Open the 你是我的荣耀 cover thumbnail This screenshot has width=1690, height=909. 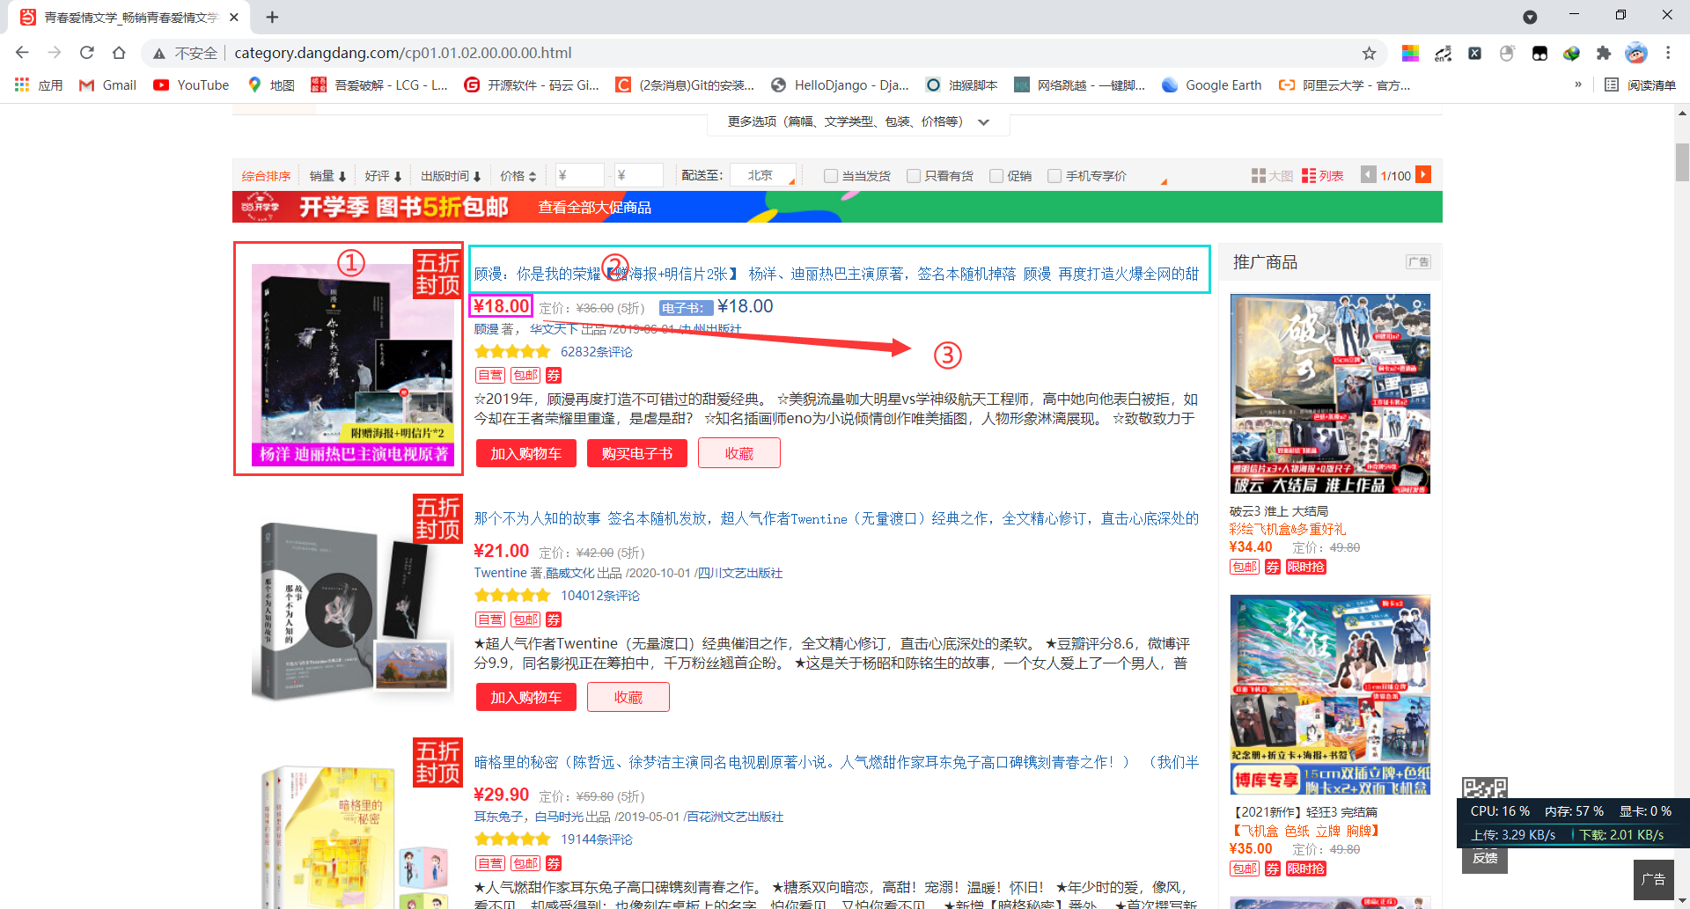coord(352,364)
